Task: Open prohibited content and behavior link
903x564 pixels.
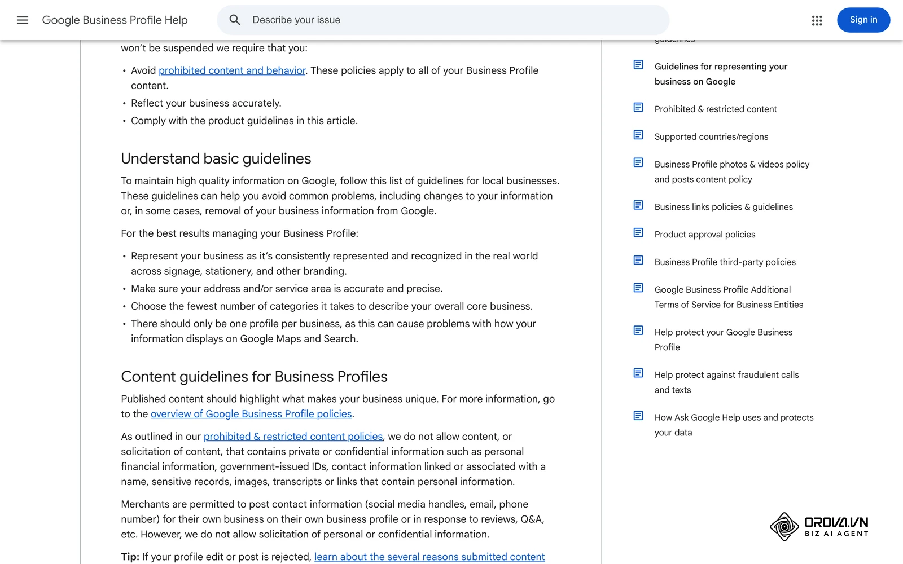Action: pos(232,70)
